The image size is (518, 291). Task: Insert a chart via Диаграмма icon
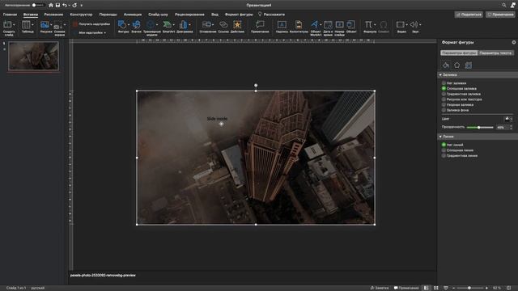pyautogui.click(x=184, y=25)
